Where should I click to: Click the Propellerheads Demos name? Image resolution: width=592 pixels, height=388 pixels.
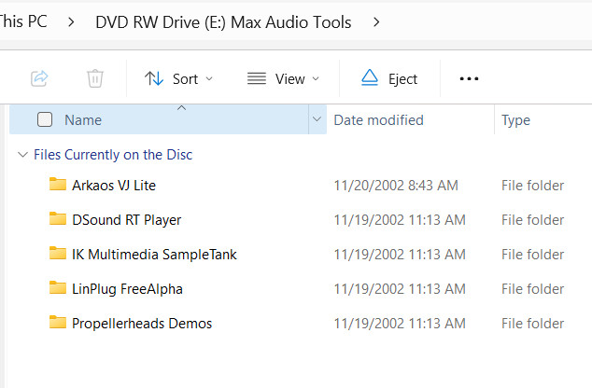142,324
